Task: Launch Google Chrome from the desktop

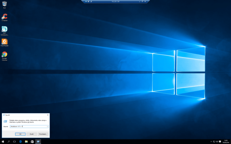Action: pyautogui.click(x=5, y=56)
